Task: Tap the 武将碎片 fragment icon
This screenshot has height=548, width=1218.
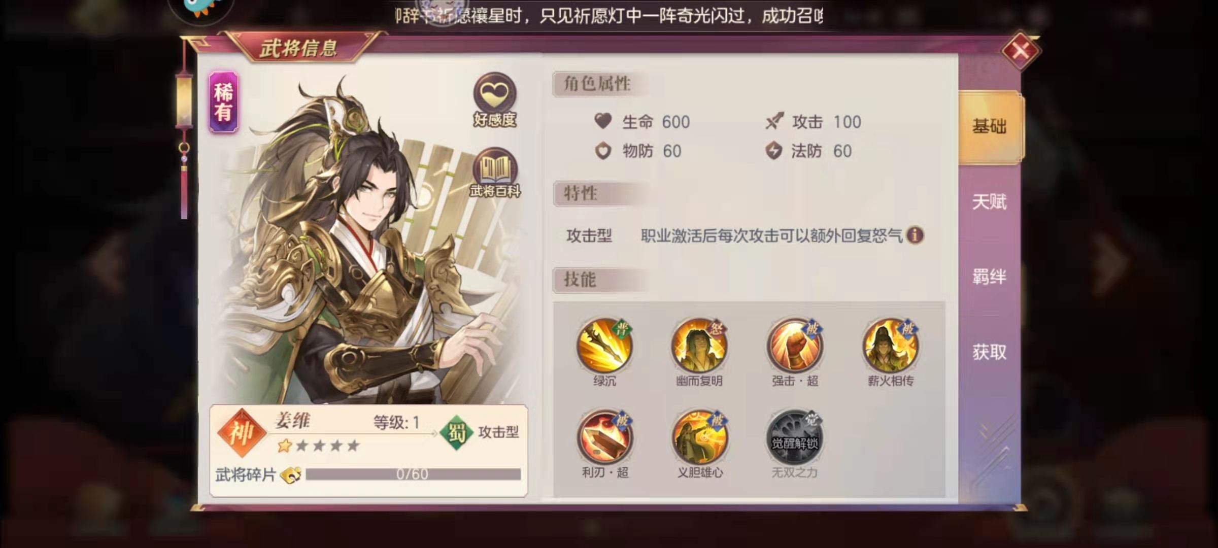Action: [291, 475]
